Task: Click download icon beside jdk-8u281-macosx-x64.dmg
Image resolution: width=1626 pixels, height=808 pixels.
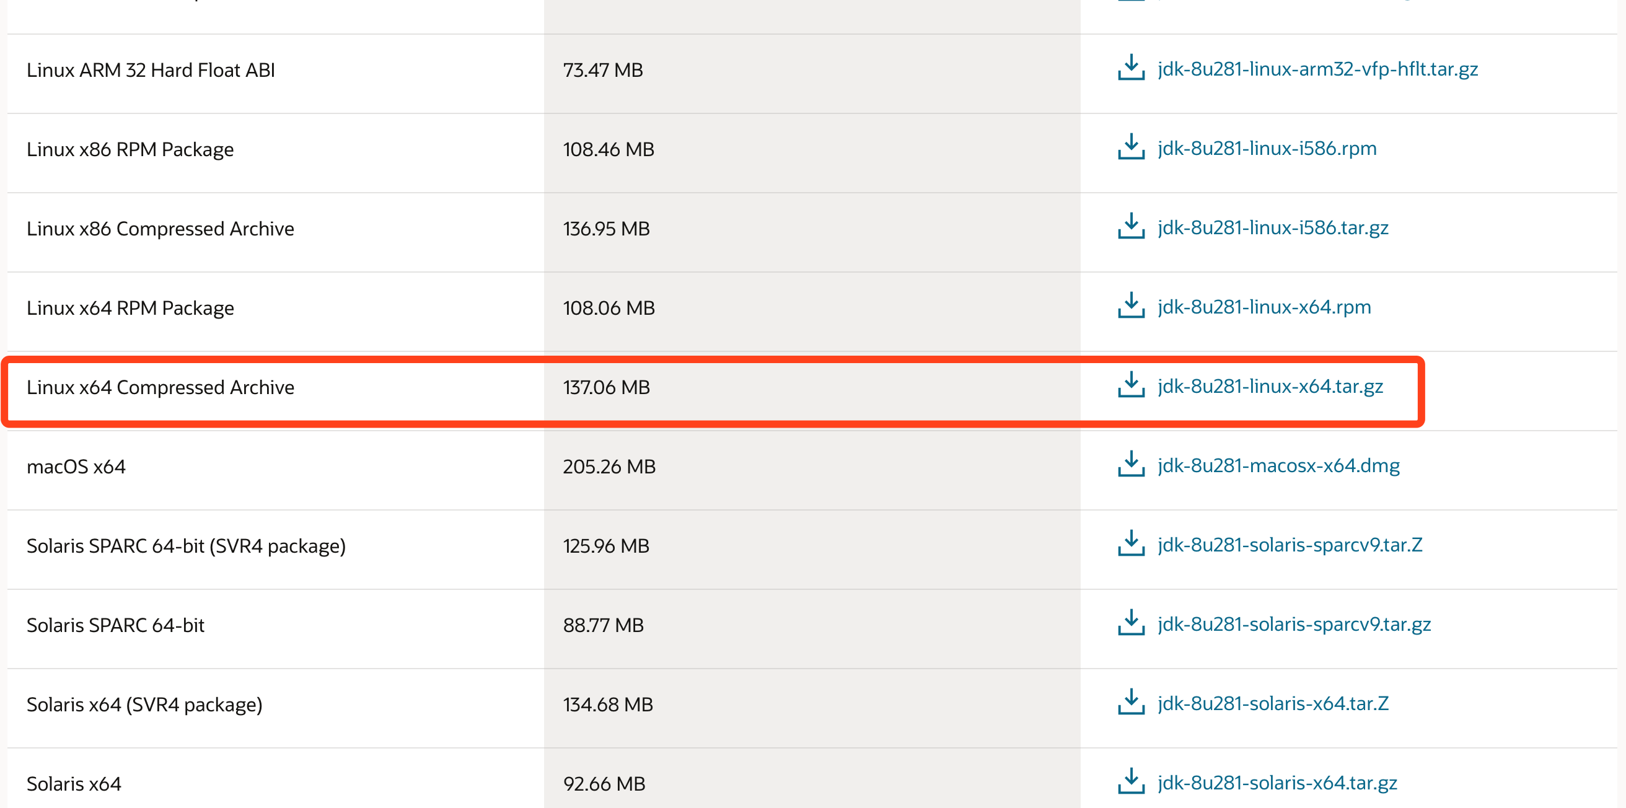Action: (x=1131, y=464)
